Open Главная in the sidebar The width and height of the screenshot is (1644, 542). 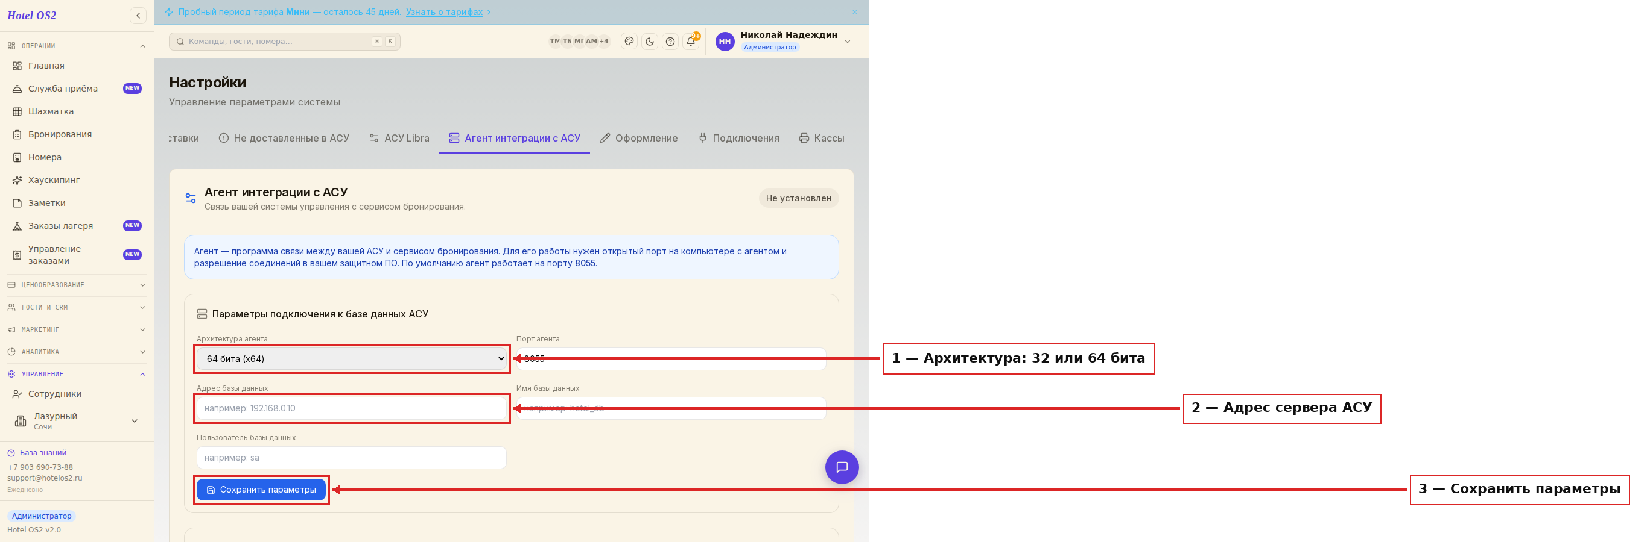[77, 66]
